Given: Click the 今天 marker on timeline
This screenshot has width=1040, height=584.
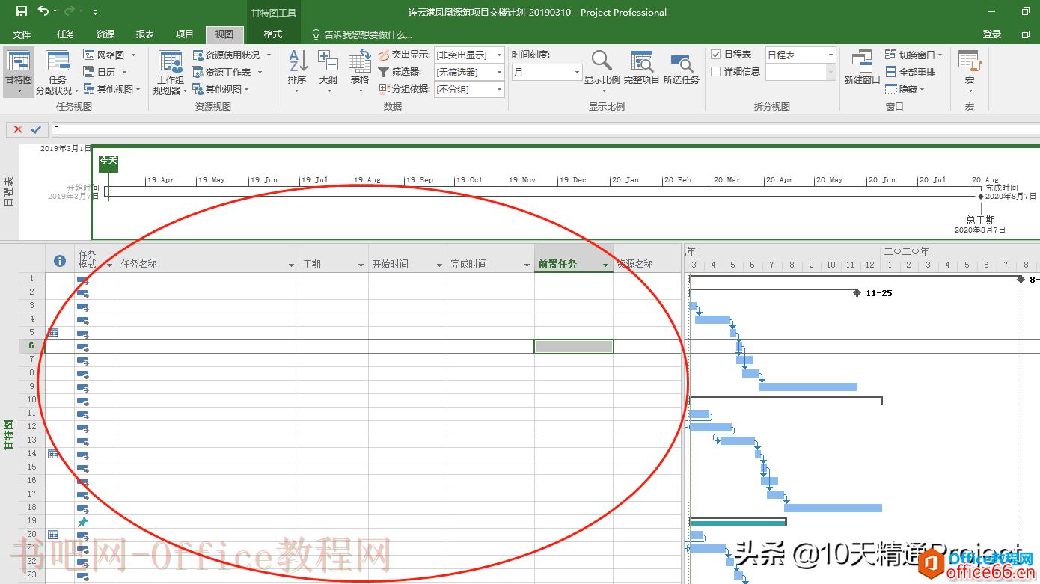Looking at the screenshot, I should 108,162.
